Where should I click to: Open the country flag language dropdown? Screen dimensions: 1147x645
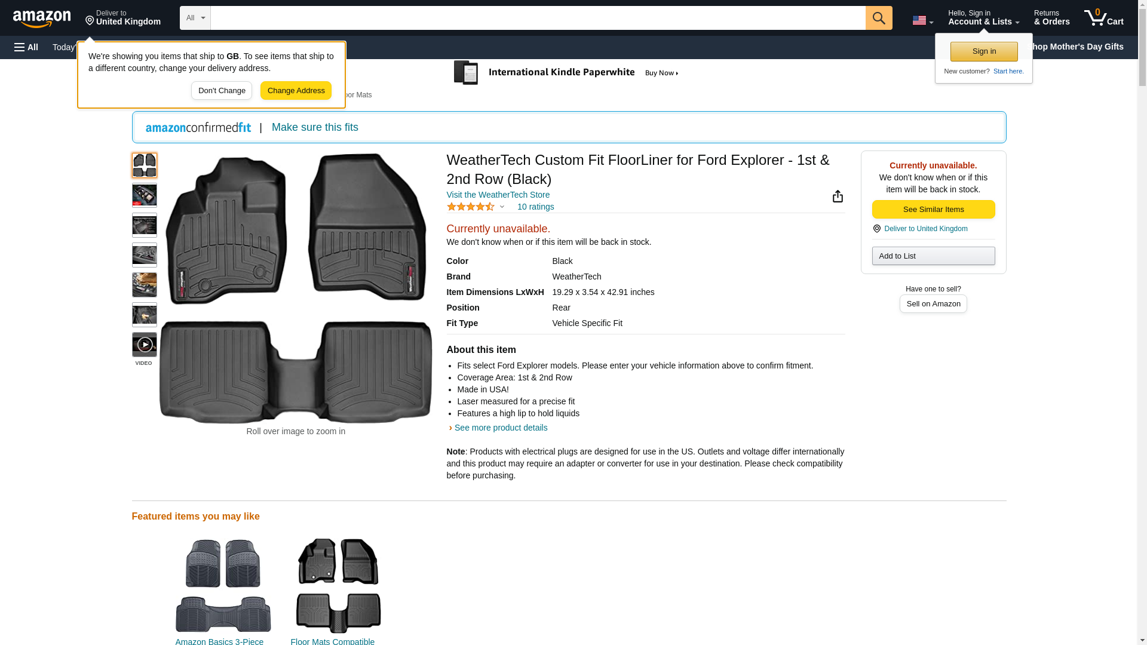coord(922,20)
